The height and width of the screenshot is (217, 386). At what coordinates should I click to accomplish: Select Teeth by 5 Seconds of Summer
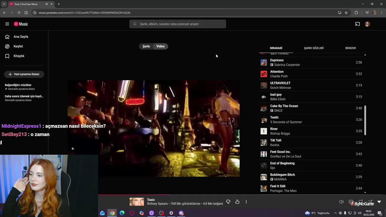(x=312, y=120)
